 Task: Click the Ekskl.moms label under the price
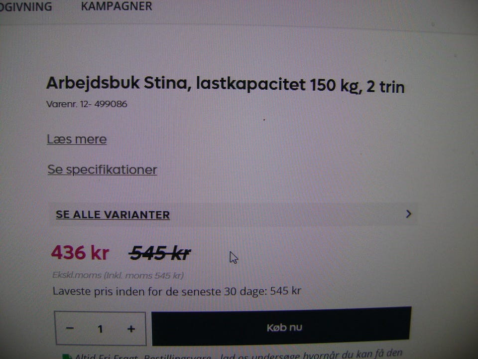[x=77, y=275]
